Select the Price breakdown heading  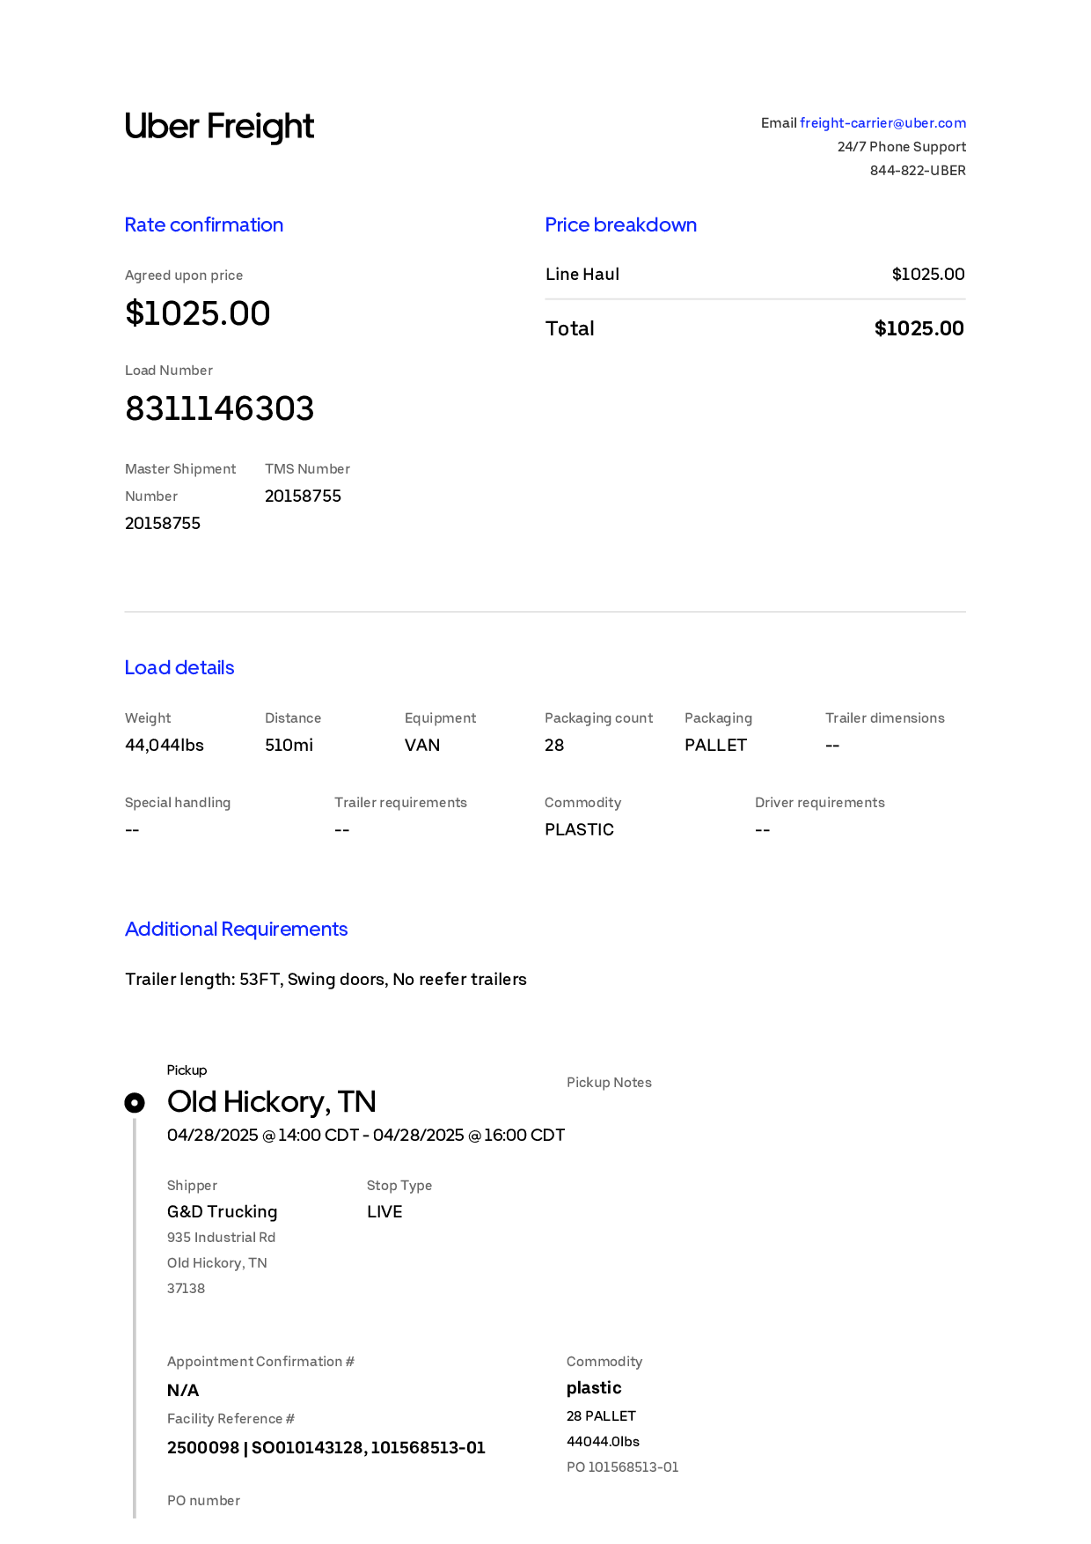tap(621, 225)
